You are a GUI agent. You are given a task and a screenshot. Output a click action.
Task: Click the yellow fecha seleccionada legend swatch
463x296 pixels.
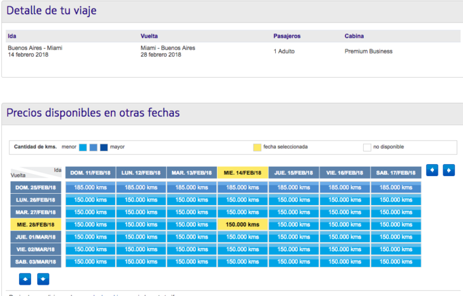click(x=257, y=147)
